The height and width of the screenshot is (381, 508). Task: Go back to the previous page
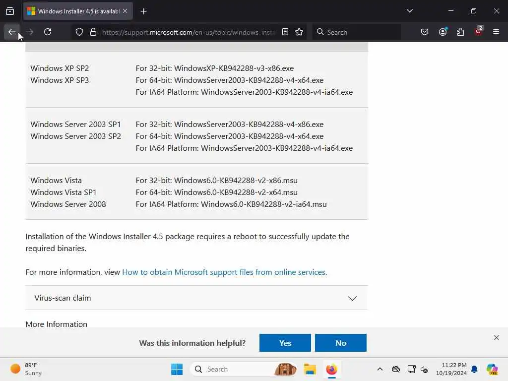tap(12, 32)
